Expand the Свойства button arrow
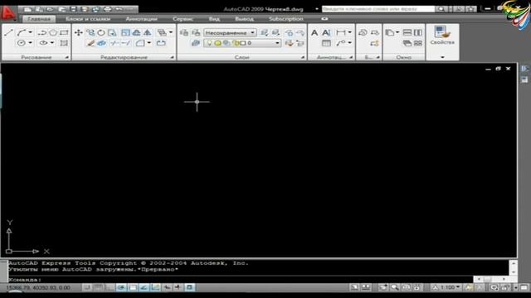The image size is (531, 298). click(442, 57)
